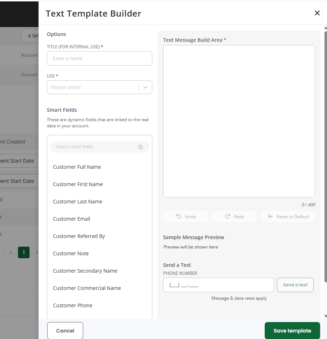Click the Cancel button

(65, 331)
